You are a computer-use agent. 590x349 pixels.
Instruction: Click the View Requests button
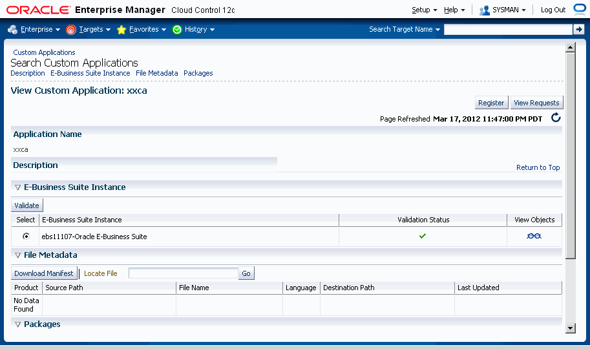[536, 103]
